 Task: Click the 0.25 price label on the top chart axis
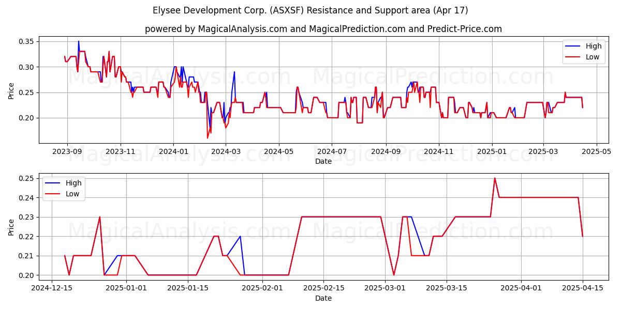(26, 92)
